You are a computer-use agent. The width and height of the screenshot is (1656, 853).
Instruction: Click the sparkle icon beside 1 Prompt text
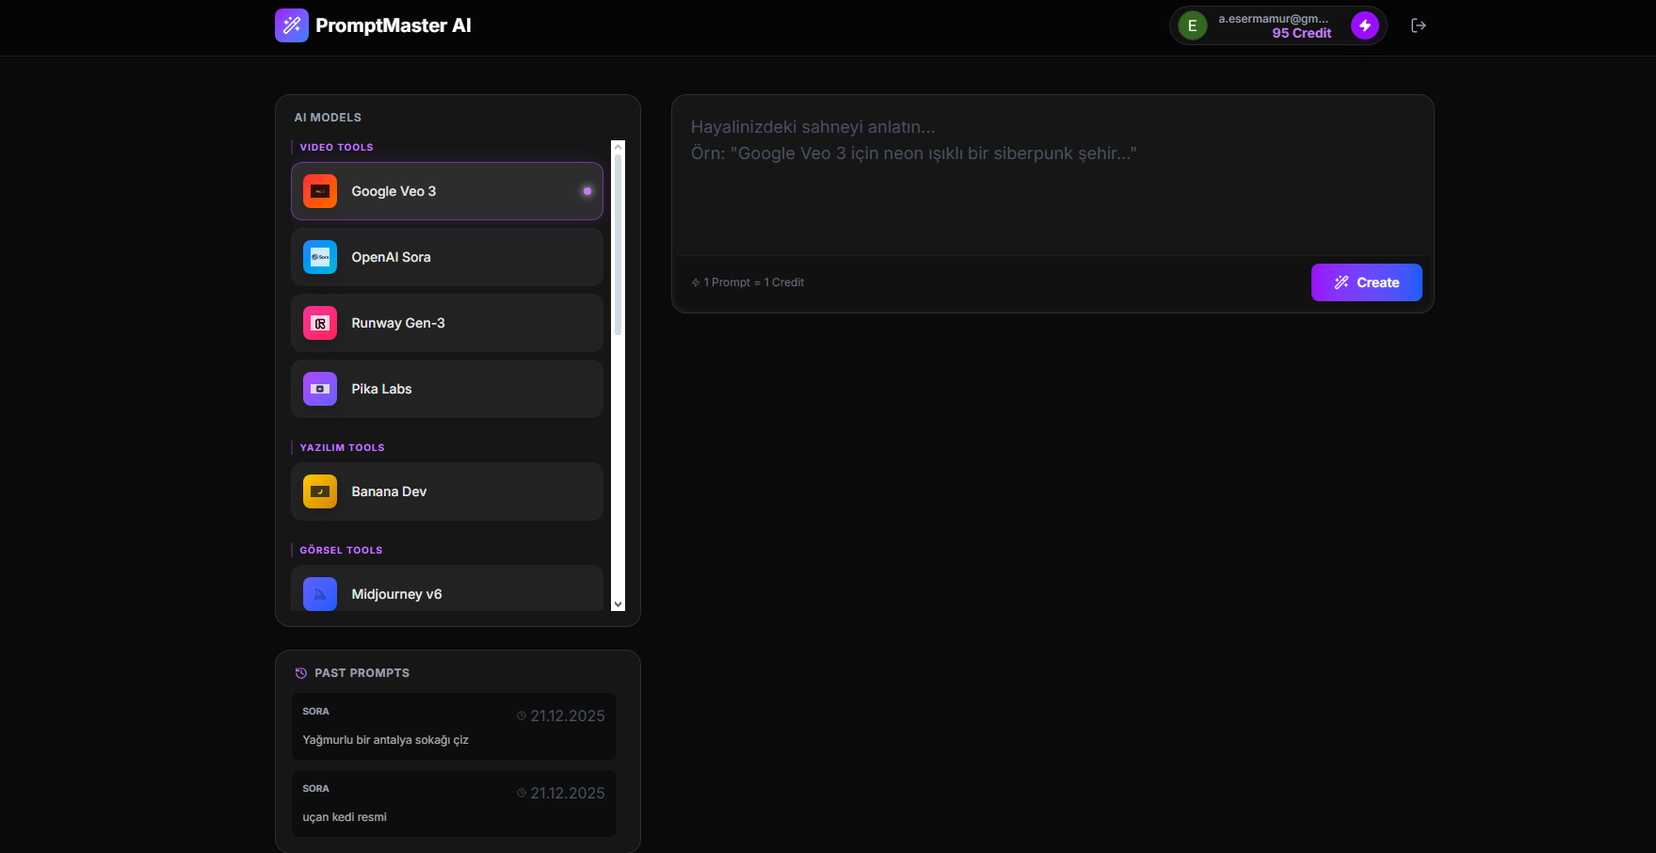coord(696,282)
